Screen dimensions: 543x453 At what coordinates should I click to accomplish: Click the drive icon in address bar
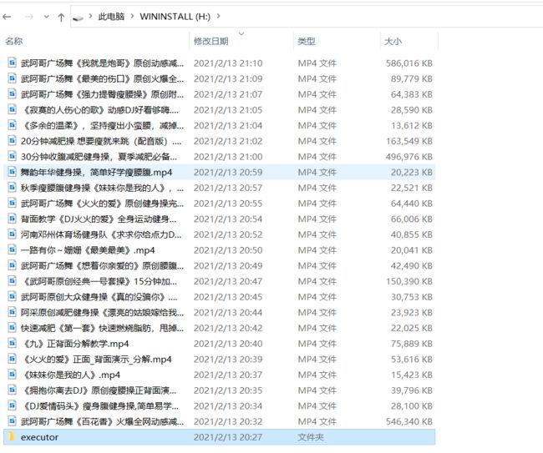tap(79, 17)
